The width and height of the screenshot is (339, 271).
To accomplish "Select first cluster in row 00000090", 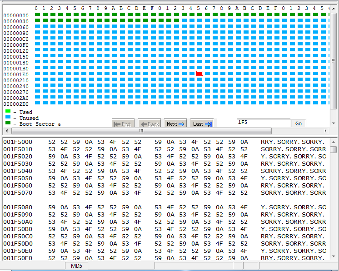I will 38,32.
